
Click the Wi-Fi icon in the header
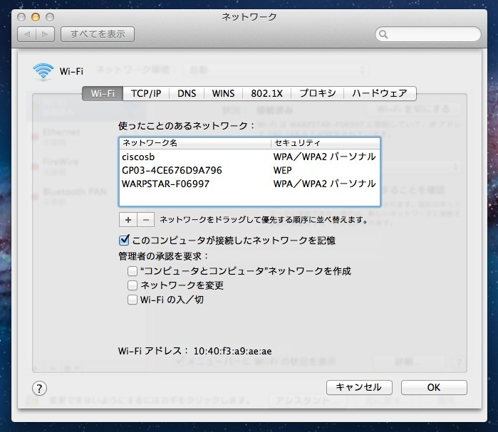[x=43, y=71]
